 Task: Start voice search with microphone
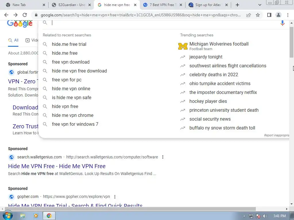click(x=283, y=23)
